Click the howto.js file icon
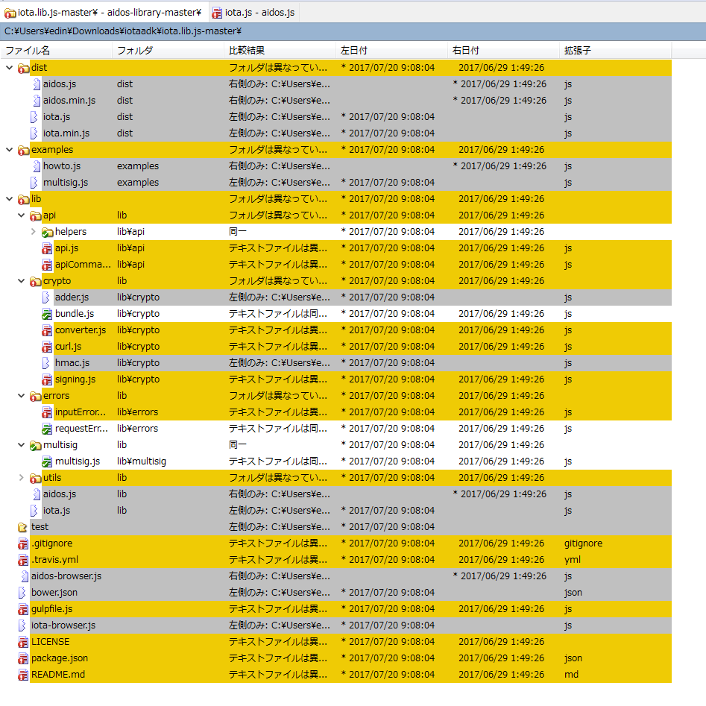This screenshot has height=706, width=706. coord(37,166)
